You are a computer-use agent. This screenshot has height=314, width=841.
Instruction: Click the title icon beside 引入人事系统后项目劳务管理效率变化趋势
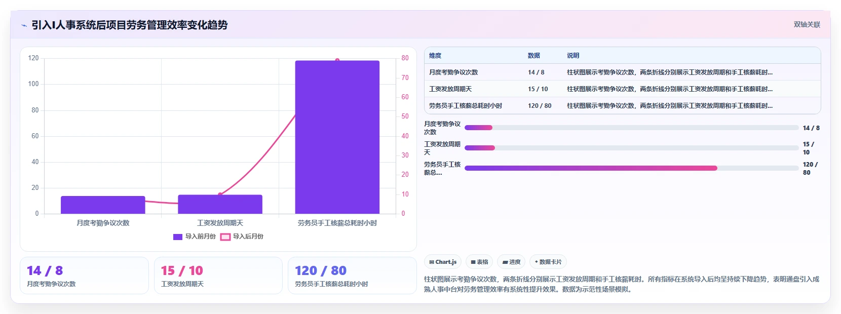point(24,25)
